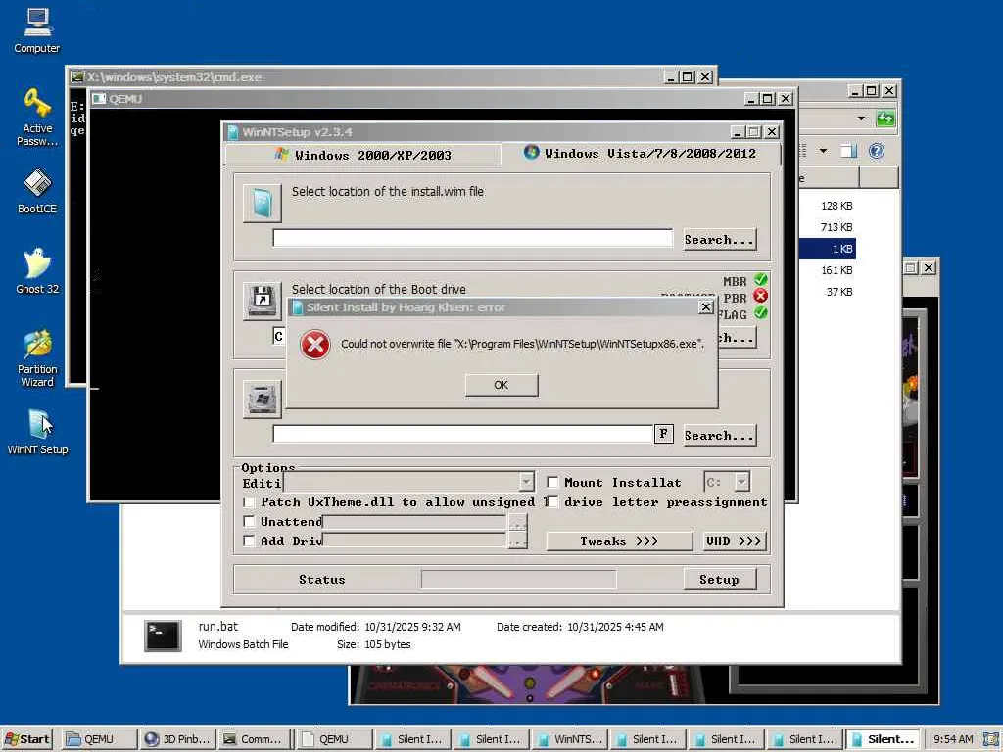This screenshot has height=752, width=1003.
Task: Open the help icon in Explorer window
Action: click(877, 151)
